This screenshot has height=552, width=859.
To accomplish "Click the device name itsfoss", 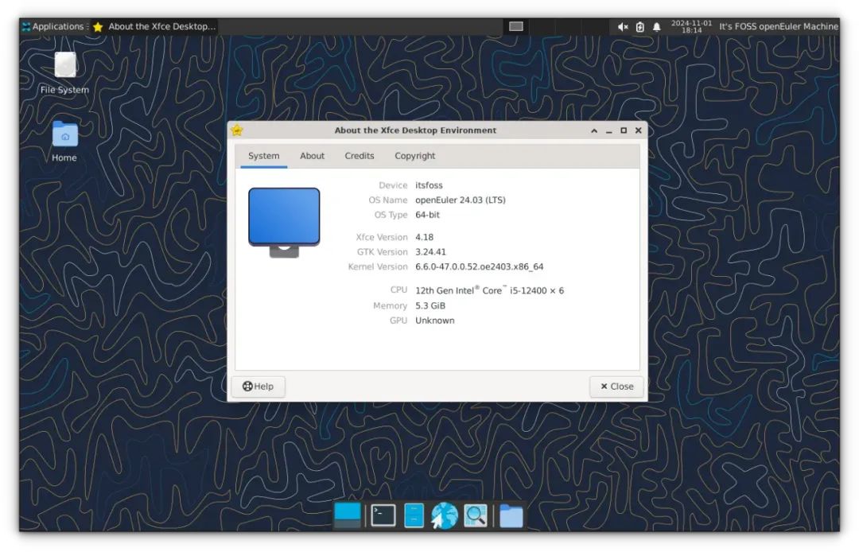I will click(x=429, y=185).
